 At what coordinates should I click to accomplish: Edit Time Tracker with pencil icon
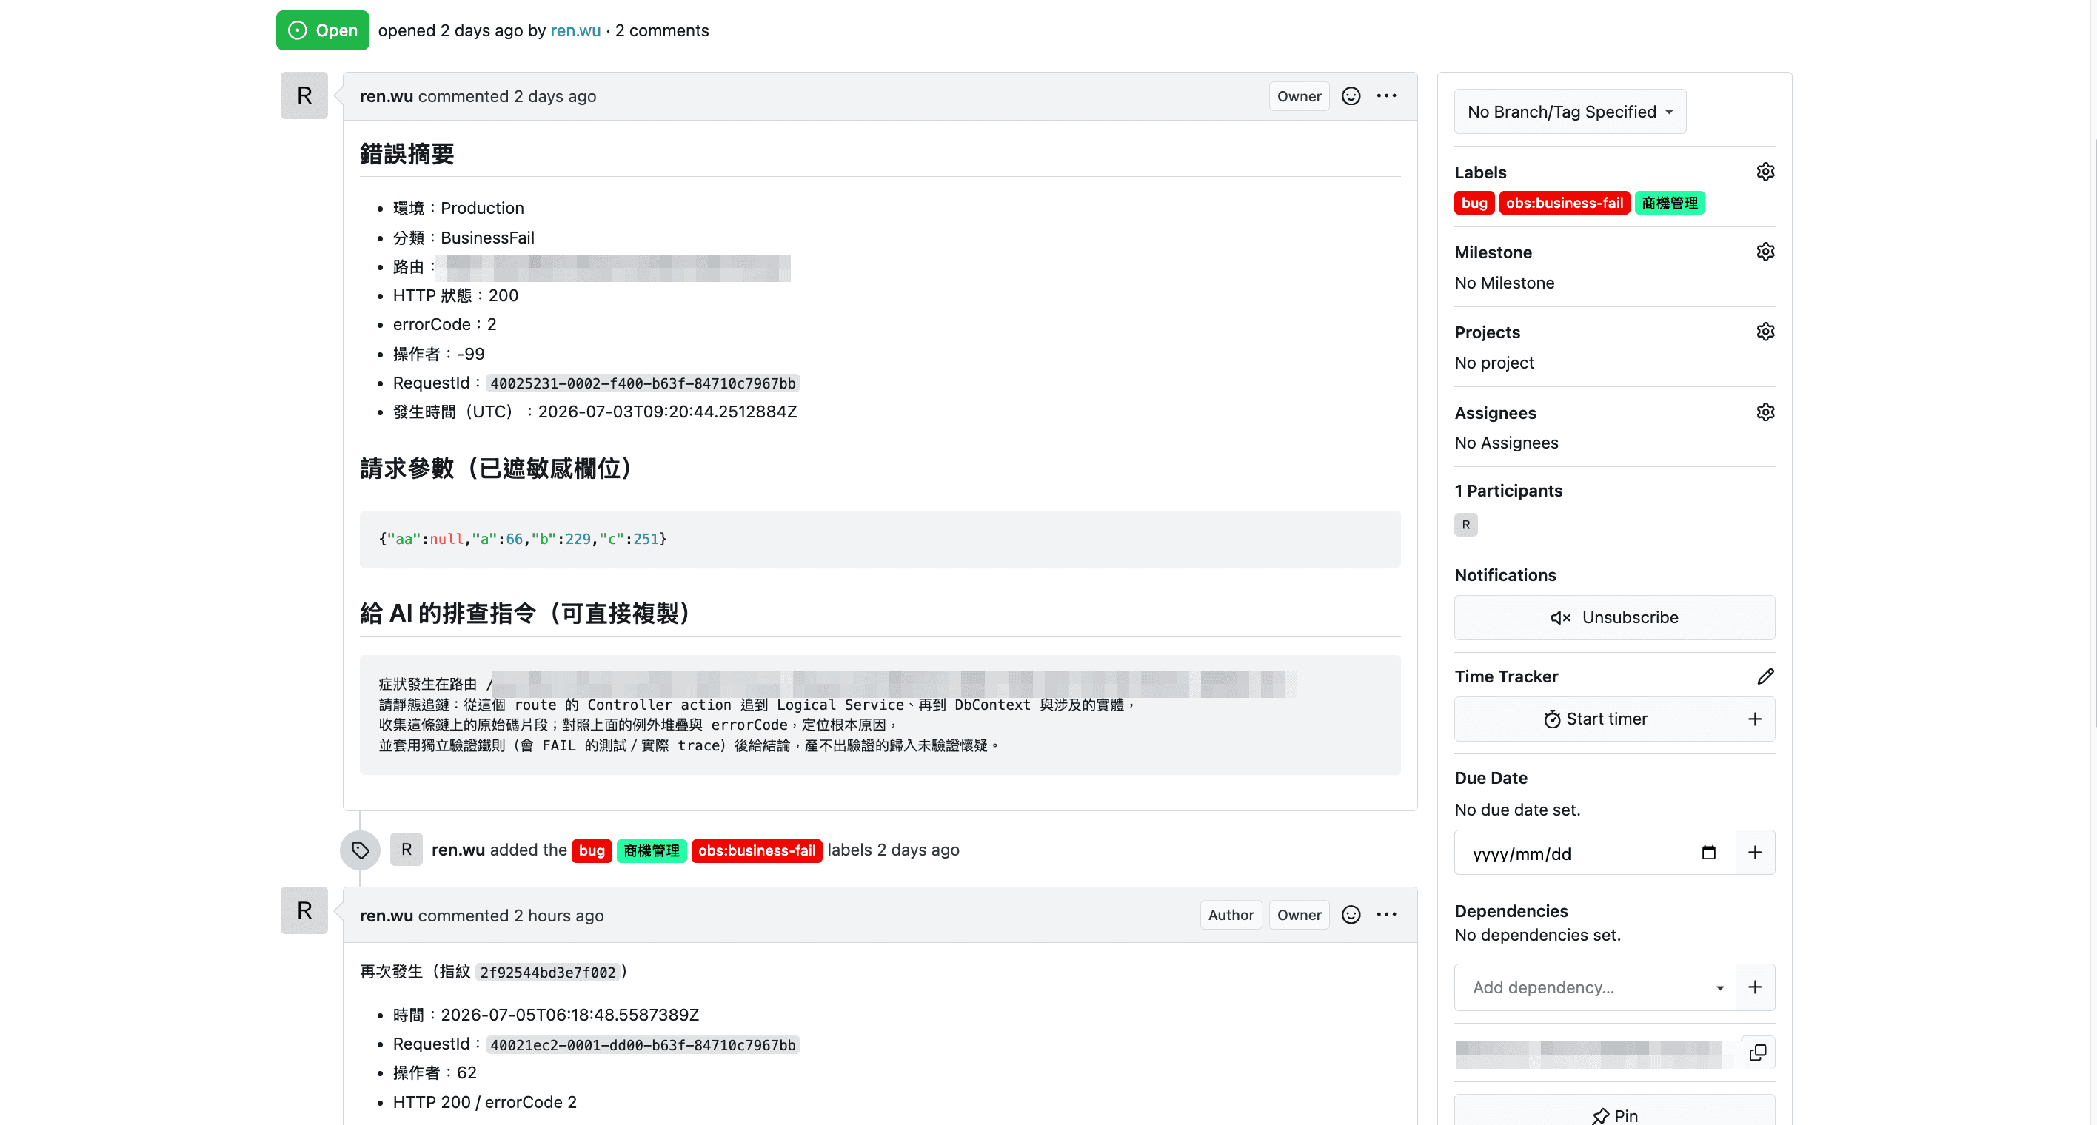tap(1765, 676)
